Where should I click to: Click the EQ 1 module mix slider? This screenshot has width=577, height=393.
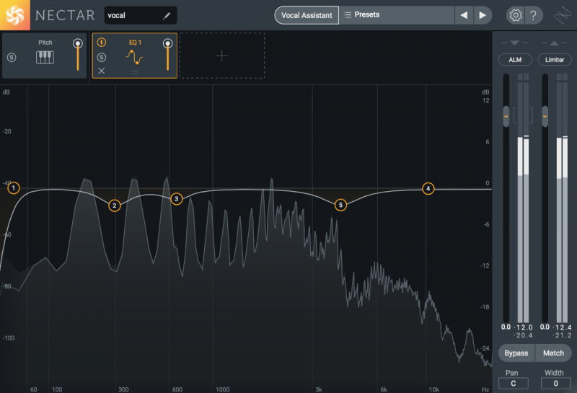tap(167, 55)
